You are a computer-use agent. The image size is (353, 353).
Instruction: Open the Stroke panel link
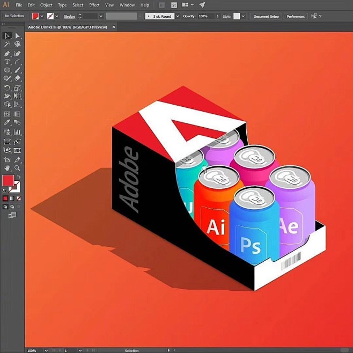click(69, 16)
